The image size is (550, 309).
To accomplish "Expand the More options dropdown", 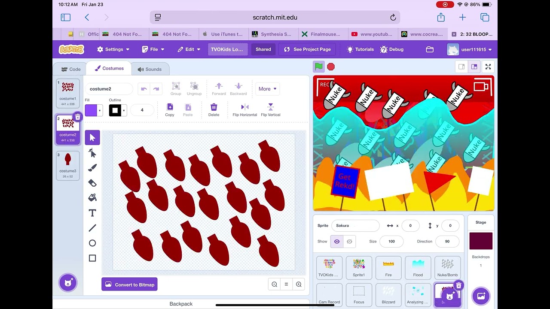I will tap(267, 89).
